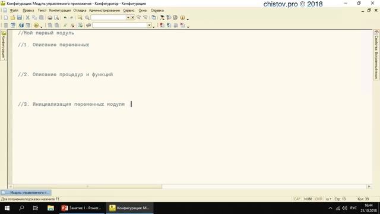The width and height of the screenshot is (380, 214).
Task: Click the Кол: 39 status bar indicator
Action: [363, 199]
